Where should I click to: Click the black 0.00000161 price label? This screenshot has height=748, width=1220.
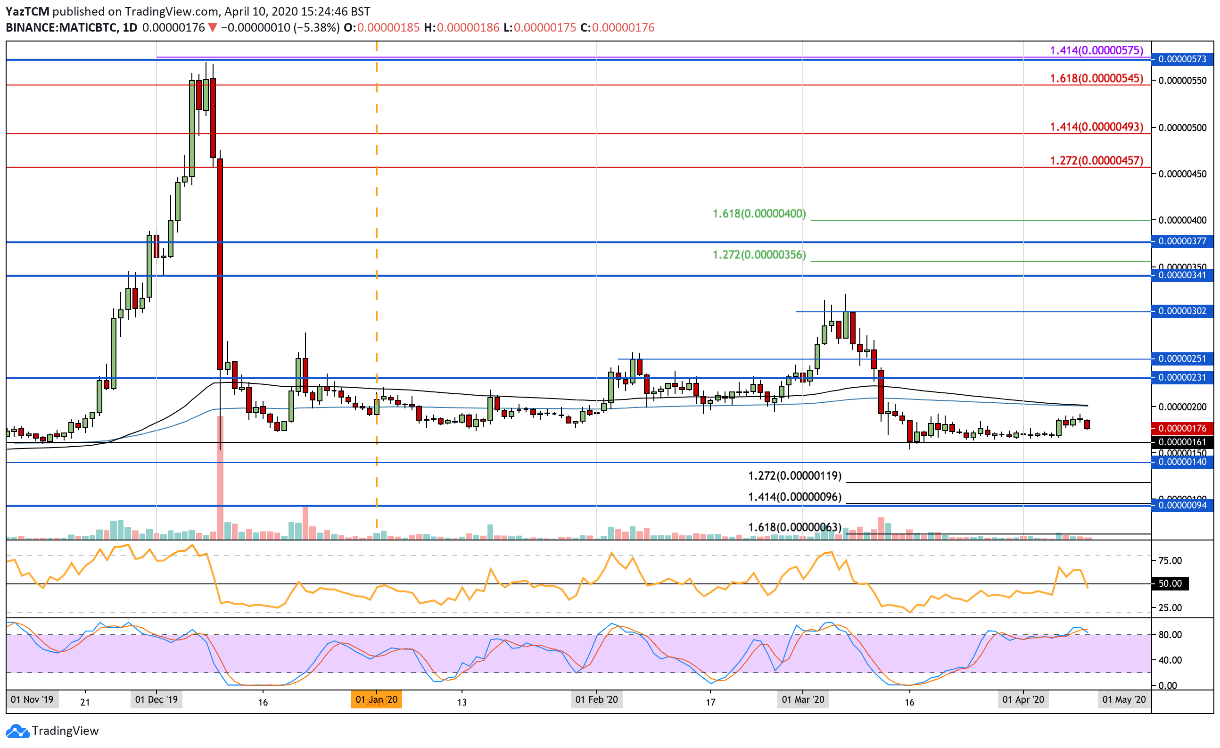point(1182,442)
